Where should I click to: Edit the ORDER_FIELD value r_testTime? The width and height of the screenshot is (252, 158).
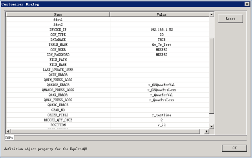pyautogui.click(x=161, y=115)
